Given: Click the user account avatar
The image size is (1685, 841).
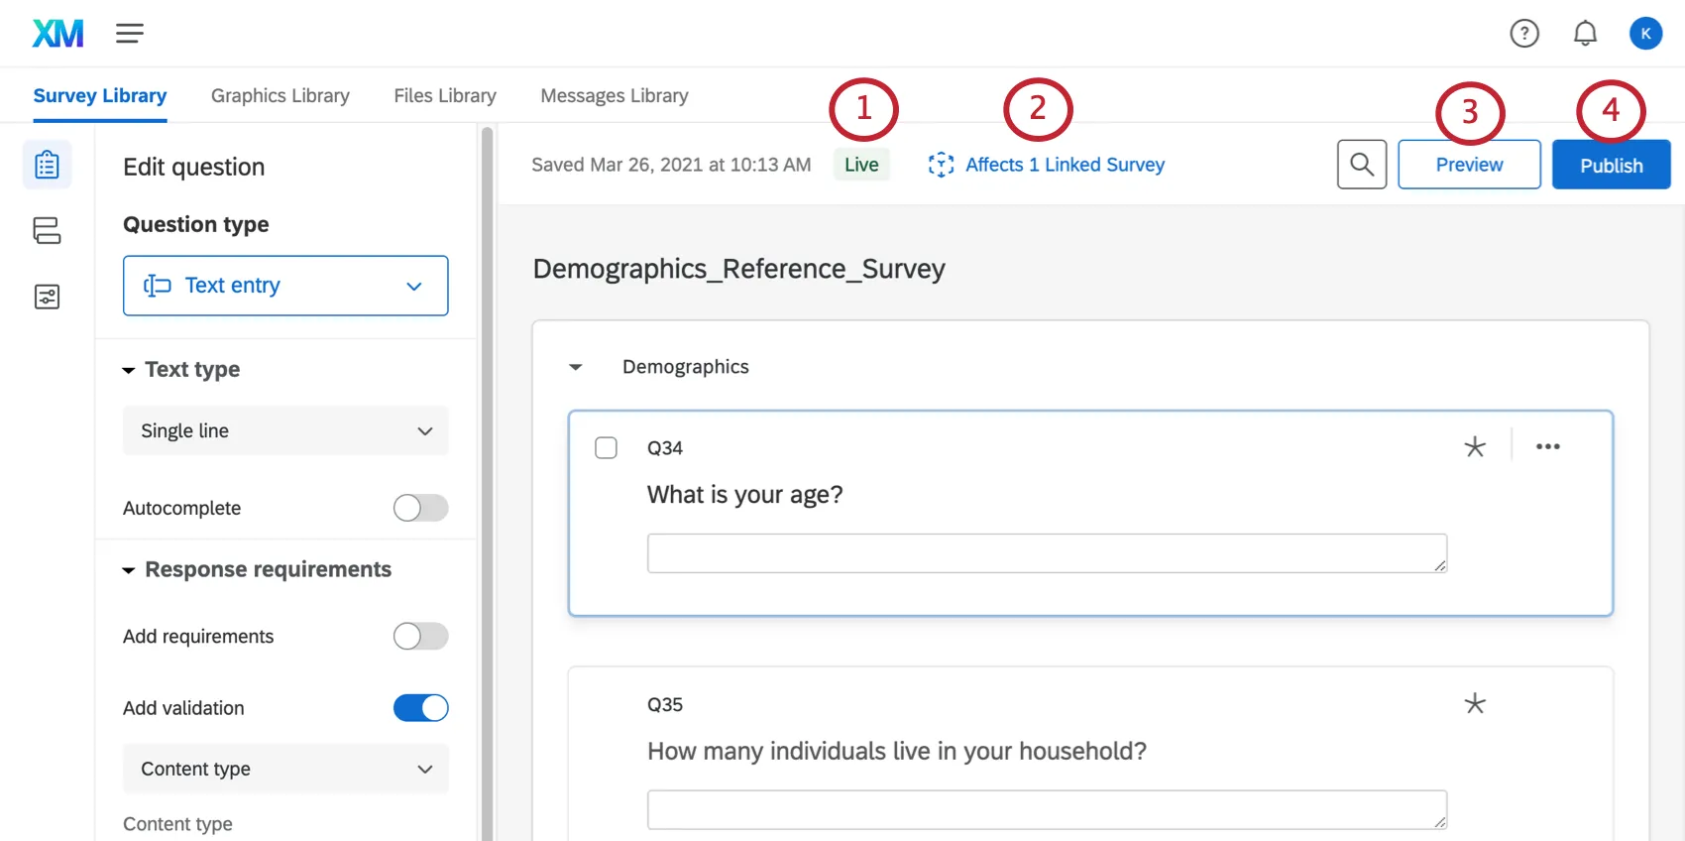Looking at the screenshot, I should [1645, 34].
